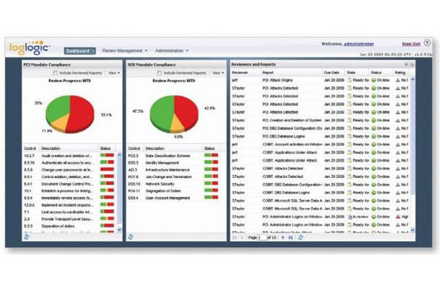
Task: Click the loglogic logo
Action: point(30,48)
